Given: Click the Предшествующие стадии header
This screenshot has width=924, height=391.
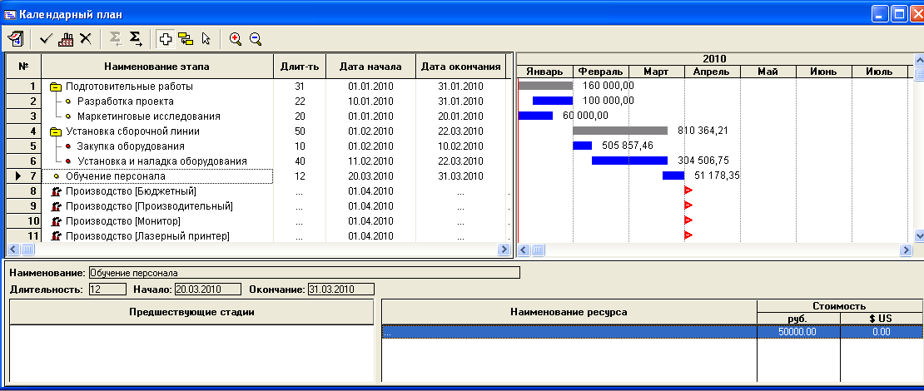Looking at the screenshot, I should [x=191, y=311].
